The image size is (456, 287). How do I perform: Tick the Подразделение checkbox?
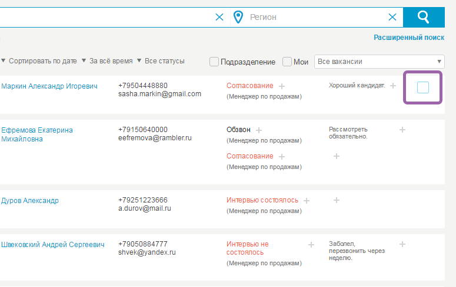coord(214,62)
